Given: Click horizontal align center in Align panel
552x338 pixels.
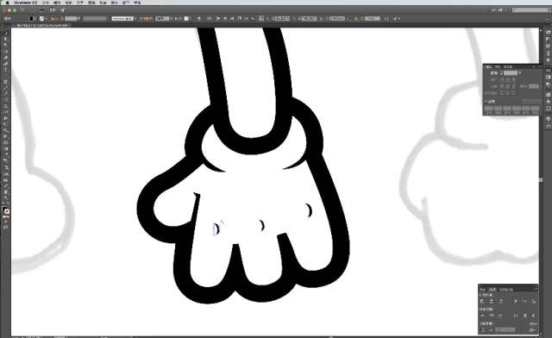Looking at the screenshot, I should pyautogui.click(x=492, y=302).
